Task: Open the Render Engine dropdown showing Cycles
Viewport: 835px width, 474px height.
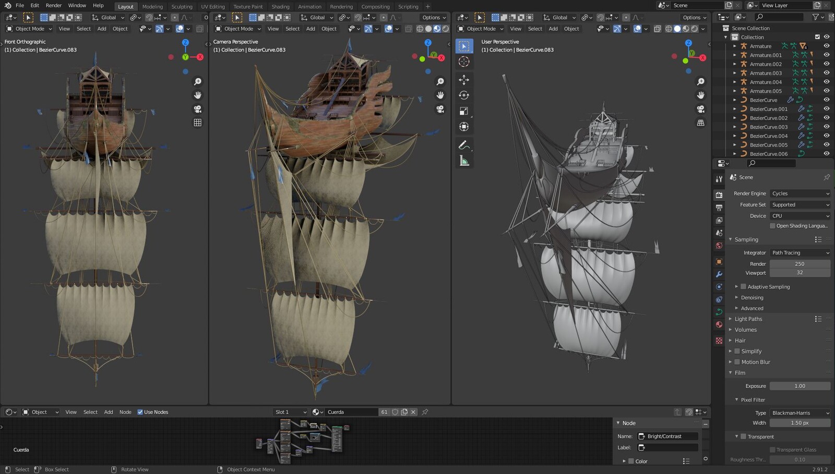Action: pyautogui.click(x=800, y=193)
